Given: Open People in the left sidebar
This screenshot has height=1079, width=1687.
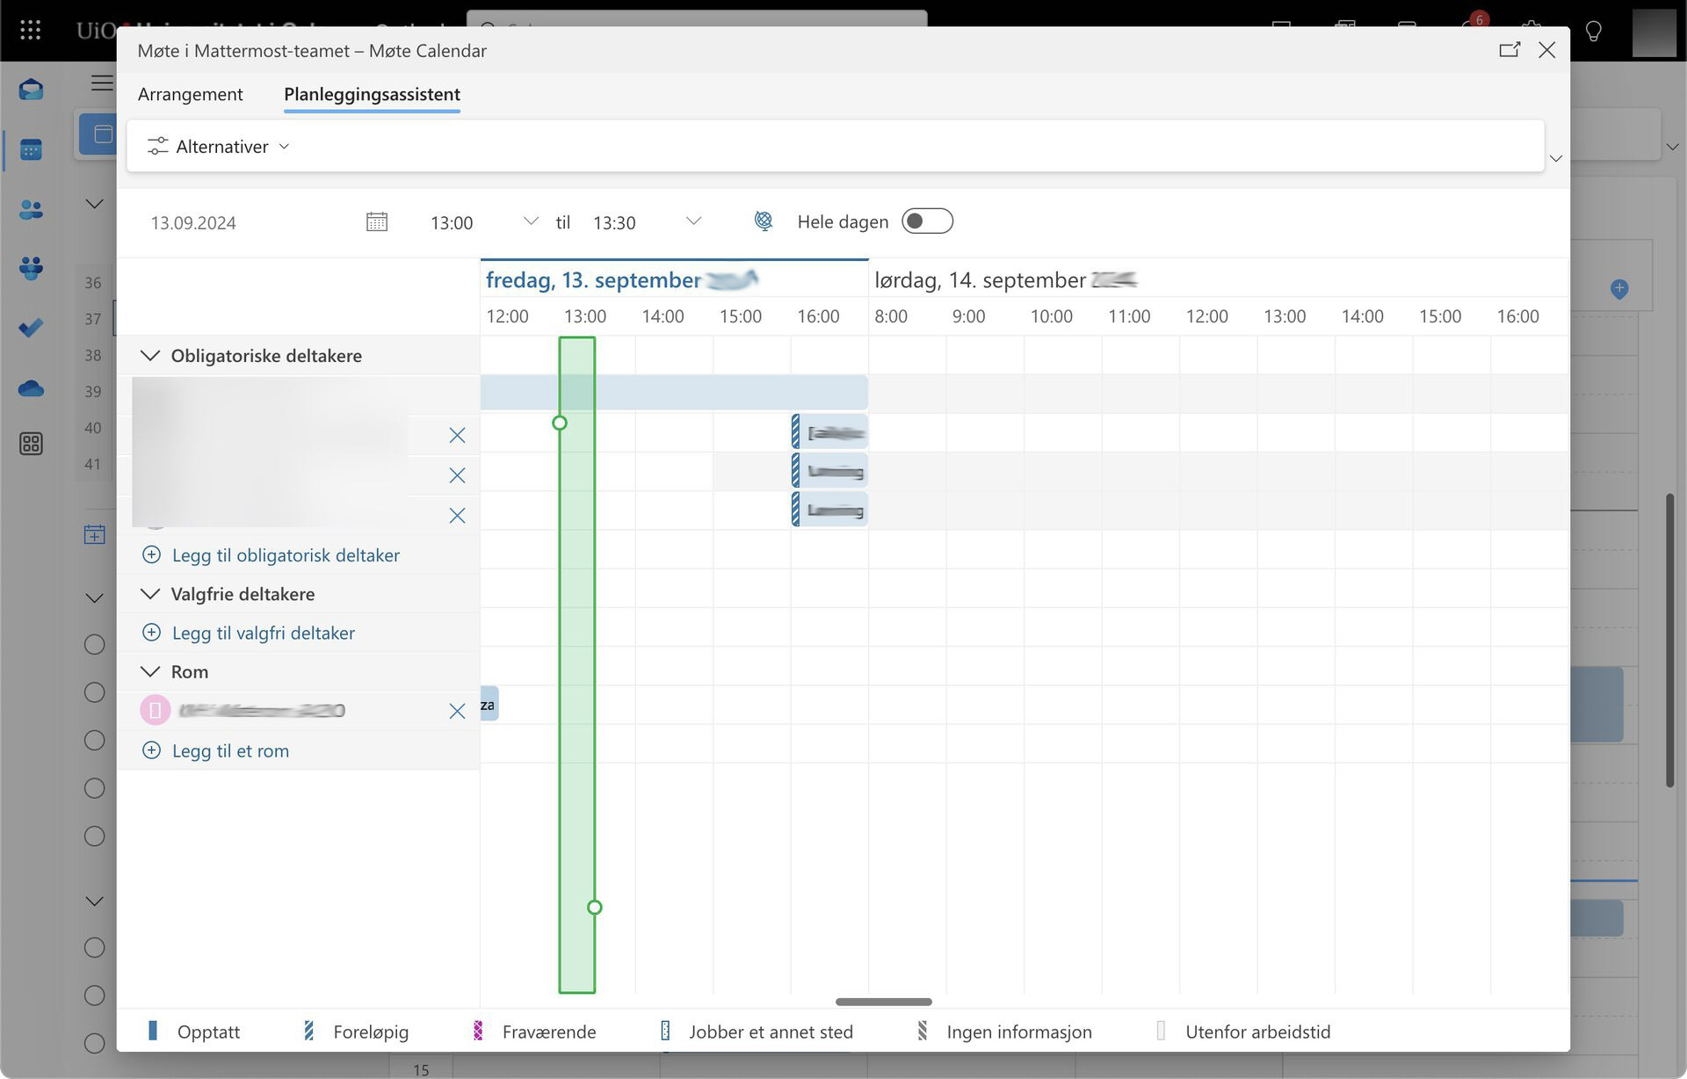Looking at the screenshot, I should point(31,210).
